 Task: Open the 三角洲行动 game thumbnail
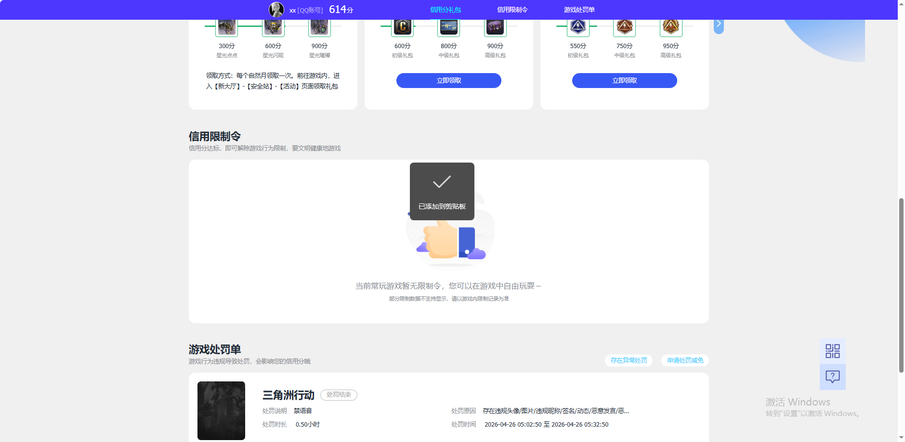click(221, 411)
